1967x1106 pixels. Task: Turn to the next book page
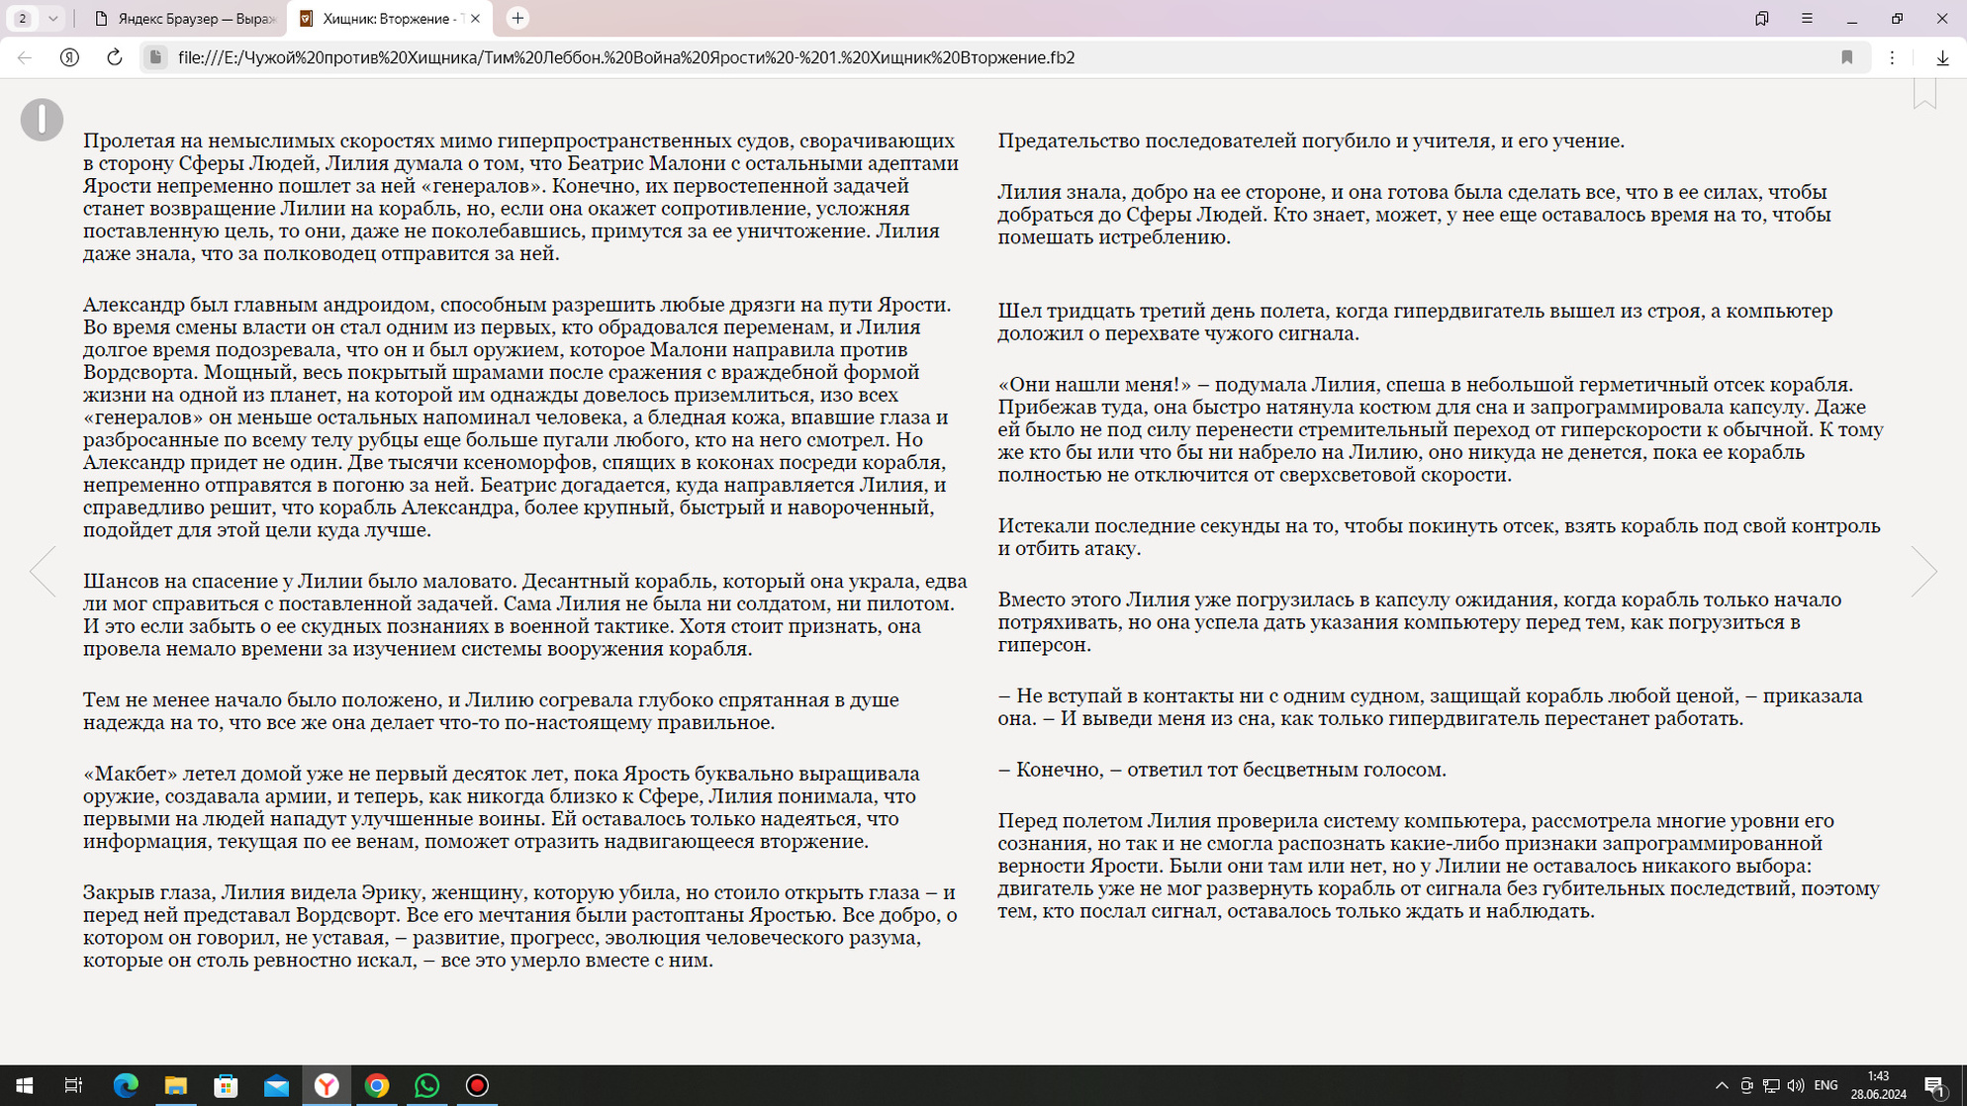click(x=1923, y=571)
